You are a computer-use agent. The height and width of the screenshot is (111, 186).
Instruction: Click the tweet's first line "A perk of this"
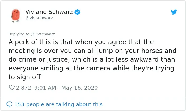point(30,42)
